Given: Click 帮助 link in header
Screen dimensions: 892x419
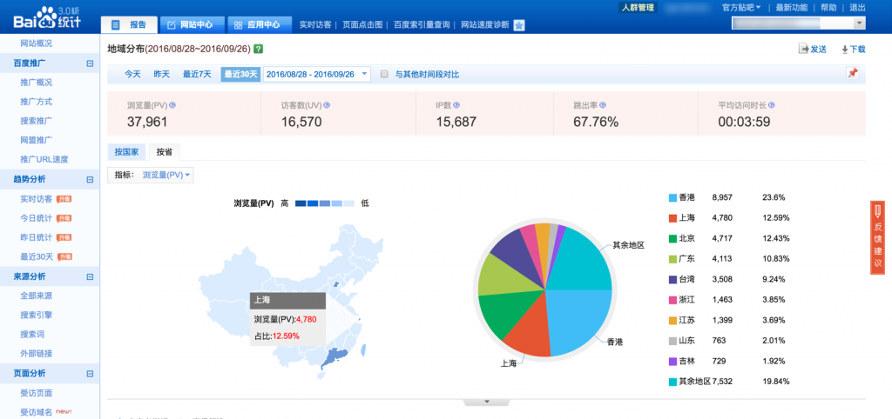Looking at the screenshot, I should pos(829,7).
